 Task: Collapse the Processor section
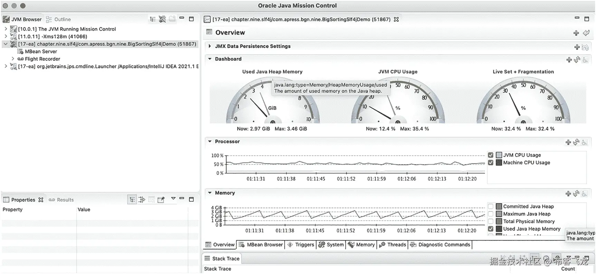tap(210, 142)
